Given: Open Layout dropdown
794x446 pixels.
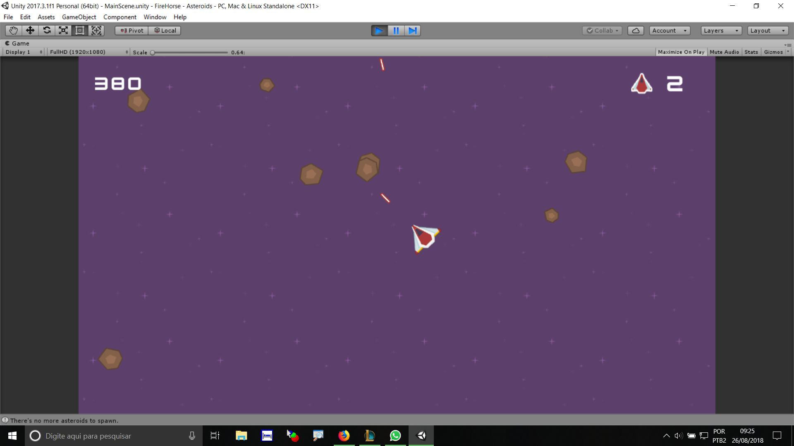Looking at the screenshot, I should point(768,31).
